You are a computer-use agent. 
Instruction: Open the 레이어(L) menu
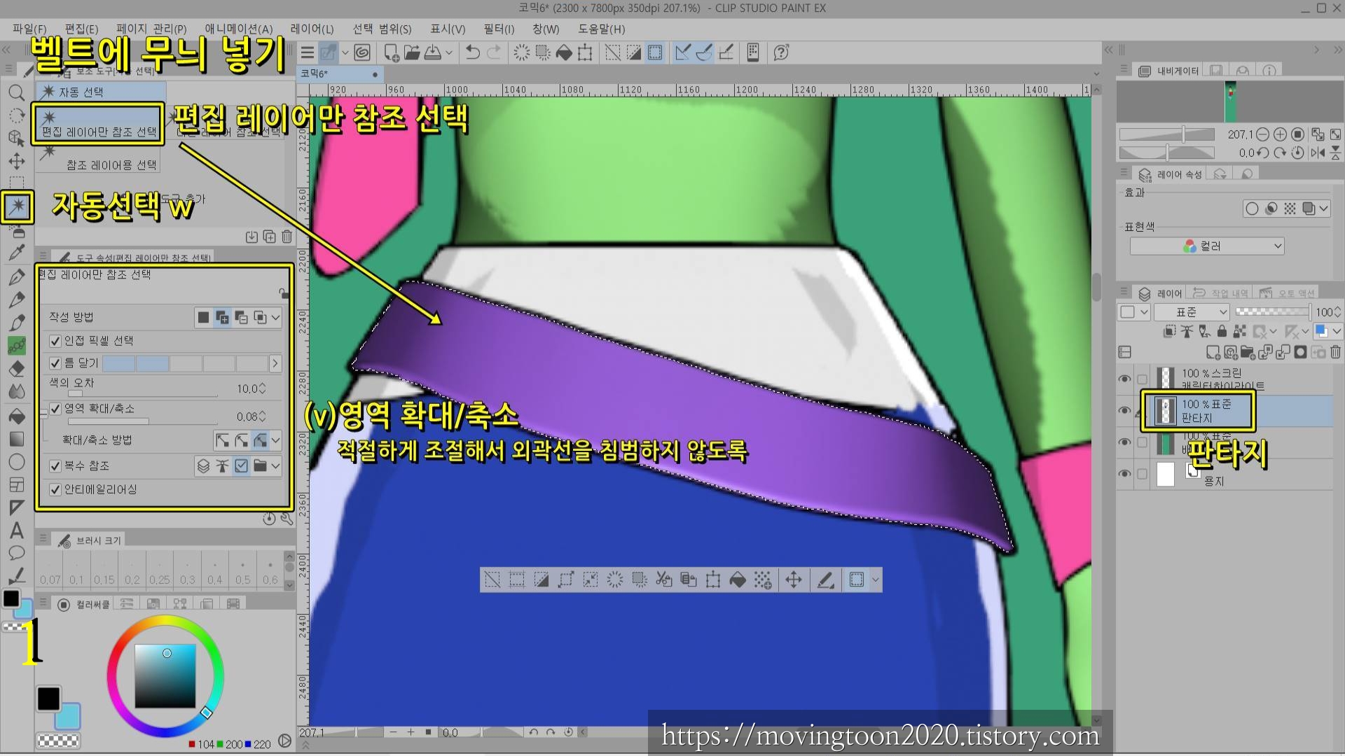(312, 29)
